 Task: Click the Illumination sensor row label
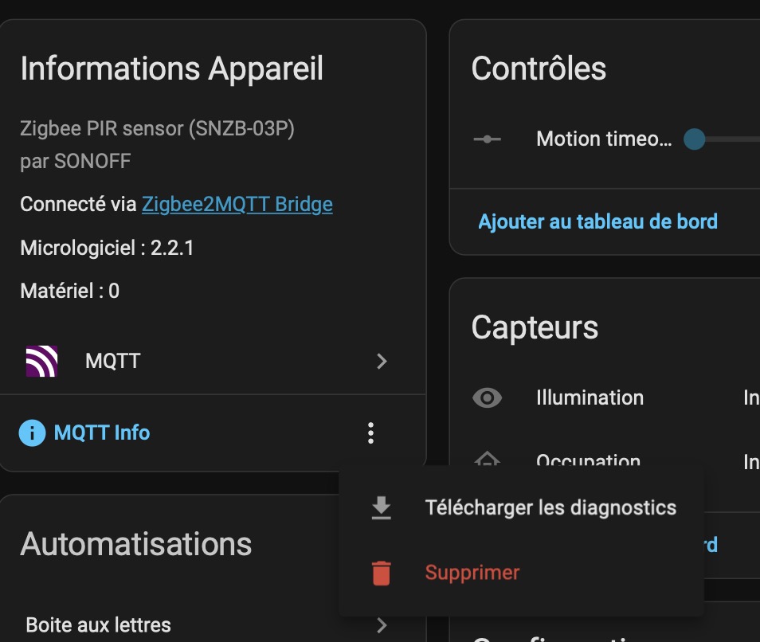[590, 397]
